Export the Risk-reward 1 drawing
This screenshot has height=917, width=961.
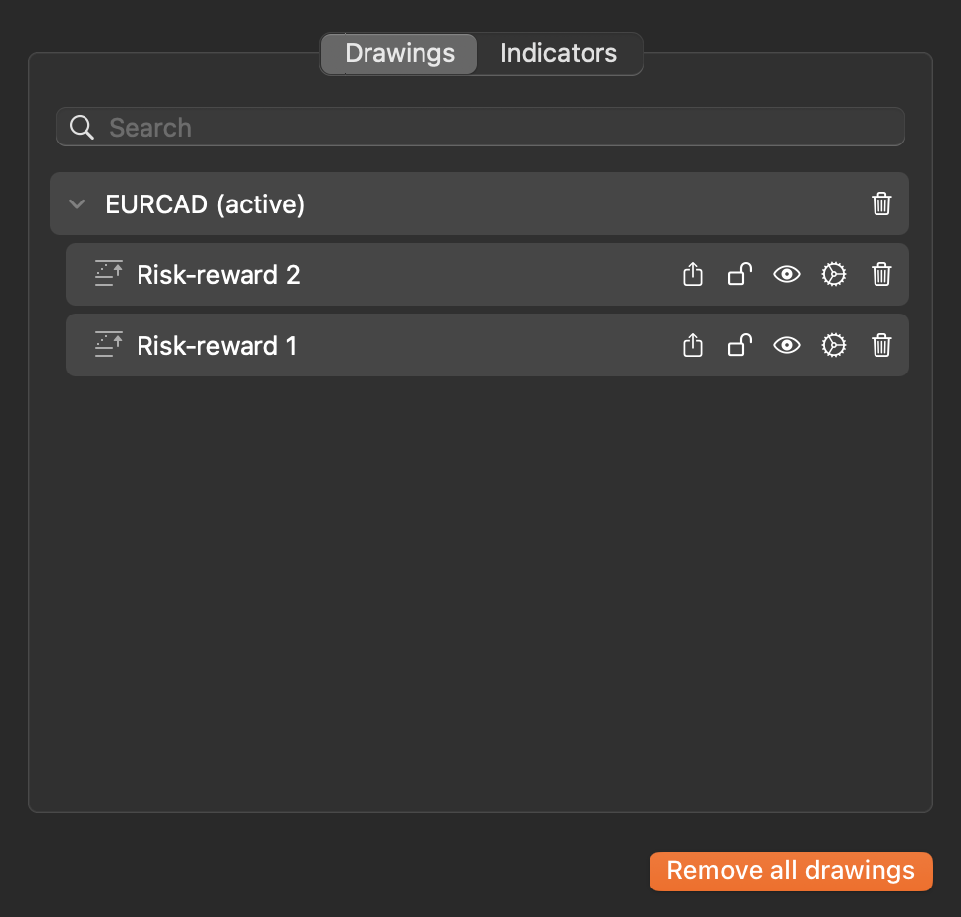pos(693,345)
